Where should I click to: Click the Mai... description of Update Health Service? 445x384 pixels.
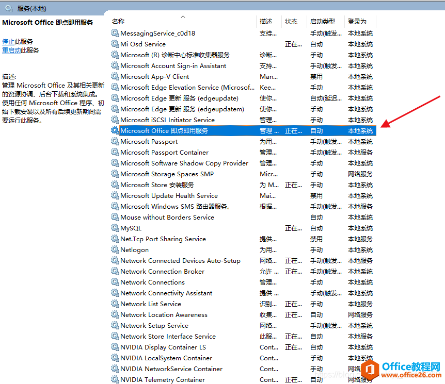point(267,195)
